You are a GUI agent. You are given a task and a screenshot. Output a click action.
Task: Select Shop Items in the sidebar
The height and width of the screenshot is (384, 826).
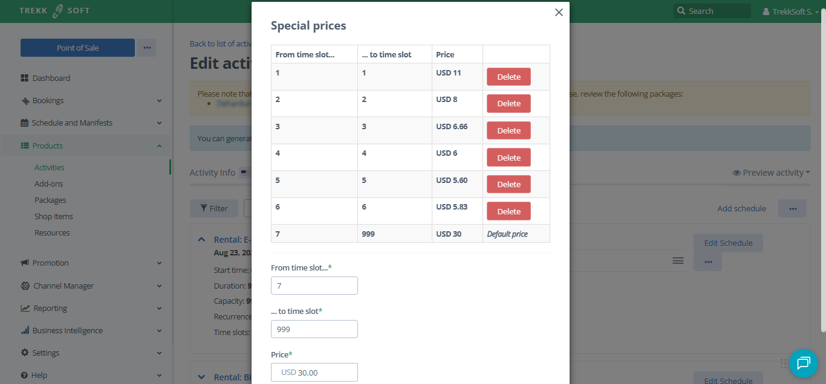coord(54,217)
